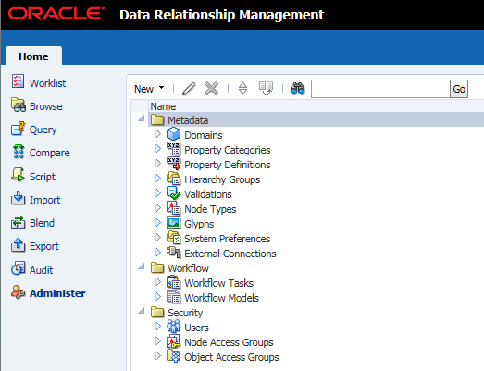Screen dimensions: 484x371
Task: Select the Workflow Tasks icon
Action: click(173, 282)
